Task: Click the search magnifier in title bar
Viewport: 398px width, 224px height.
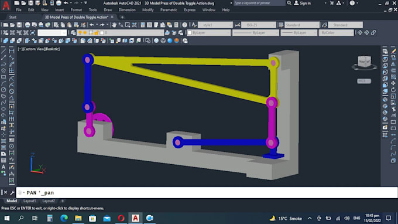Action: [x=289, y=3]
